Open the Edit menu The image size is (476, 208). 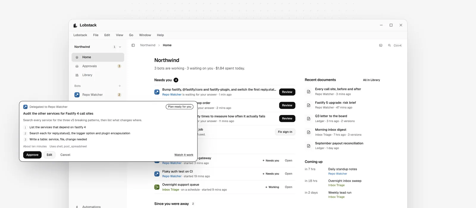click(x=107, y=35)
